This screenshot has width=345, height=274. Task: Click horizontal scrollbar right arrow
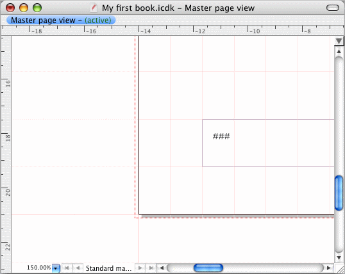tap(328, 268)
